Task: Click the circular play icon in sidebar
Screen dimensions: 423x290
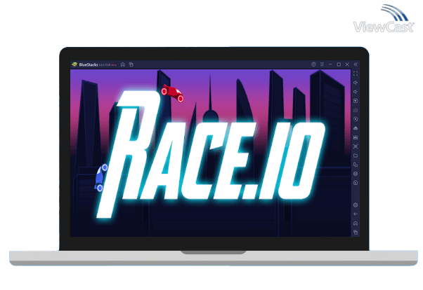Action: pos(356,119)
